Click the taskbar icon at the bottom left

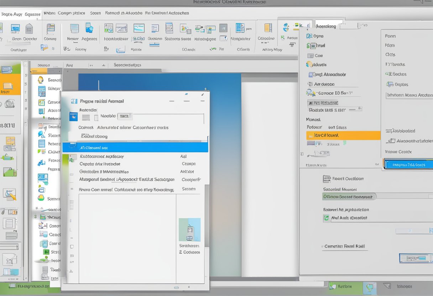(x=11, y=286)
